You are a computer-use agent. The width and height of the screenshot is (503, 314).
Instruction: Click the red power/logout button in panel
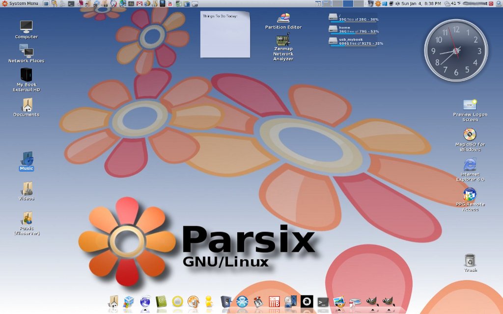(491, 3)
